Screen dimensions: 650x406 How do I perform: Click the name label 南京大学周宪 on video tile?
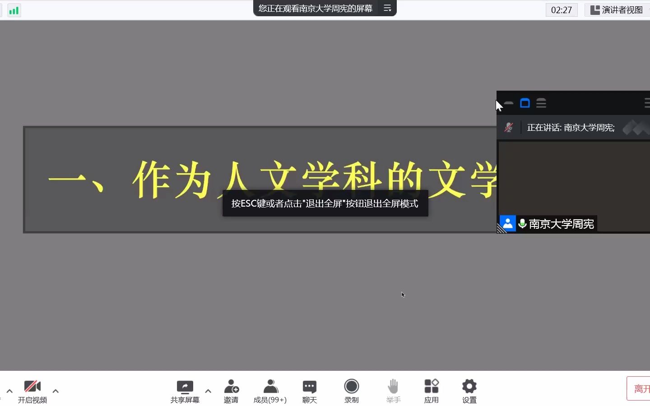click(562, 224)
